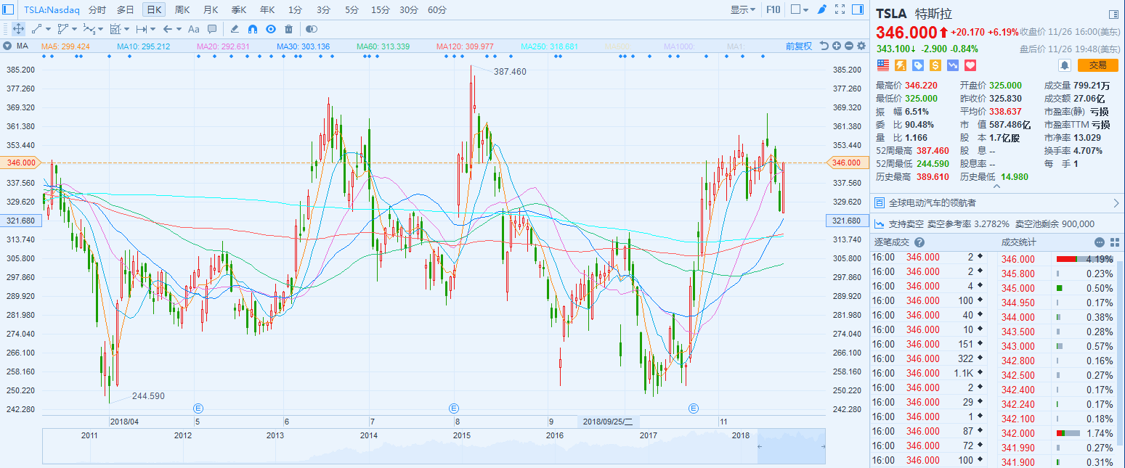Click the 前复权 adjustment link
1125x468 pixels.
[x=799, y=46]
